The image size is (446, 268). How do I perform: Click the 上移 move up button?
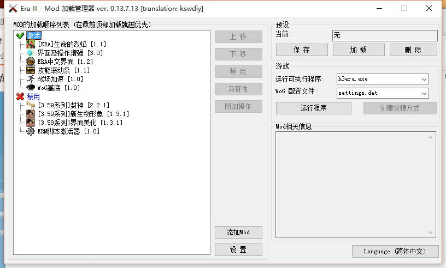pyautogui.click(x=238, y=37)
